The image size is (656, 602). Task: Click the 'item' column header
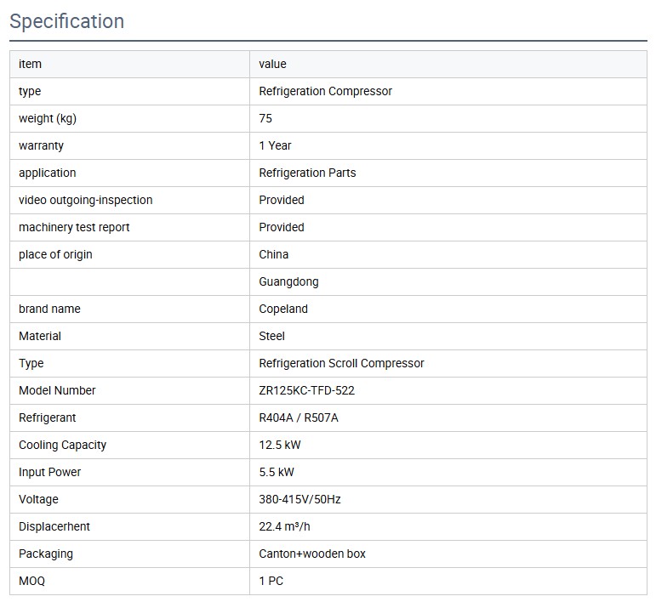click(x=30, y=64)
